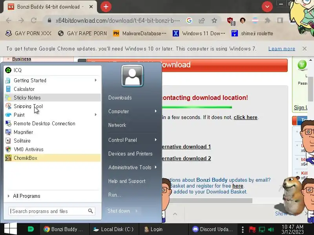Open alternative download 2 link
This screenshot has height=235, width=314.
(x=186, y=159)
